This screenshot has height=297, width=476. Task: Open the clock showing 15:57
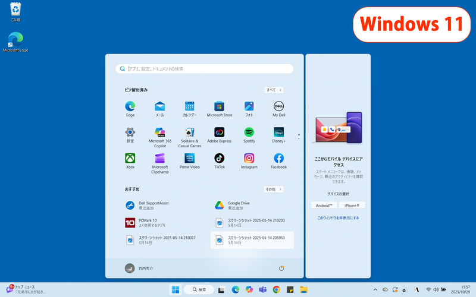tap(461, 289)
